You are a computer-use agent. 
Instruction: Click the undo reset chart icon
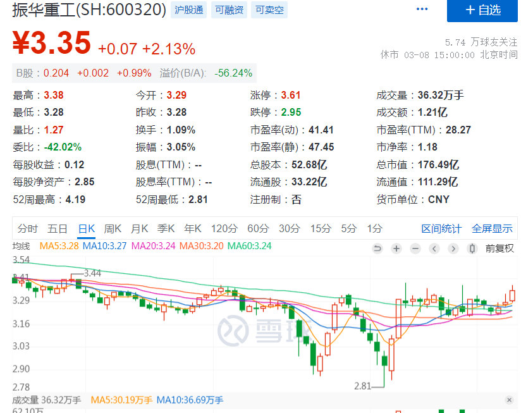(x=377, y=248)
